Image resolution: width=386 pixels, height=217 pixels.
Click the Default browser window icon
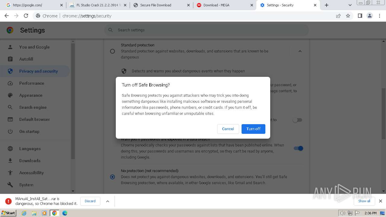pyautogui.click(x=10, y=119)
